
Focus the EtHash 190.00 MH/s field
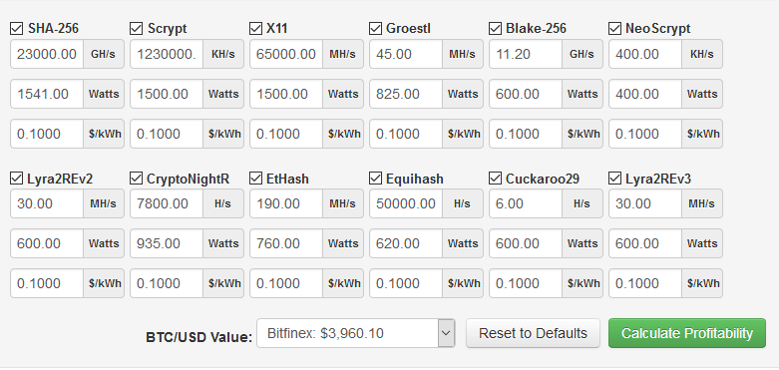pyautogui.click(x=286, y=203)
